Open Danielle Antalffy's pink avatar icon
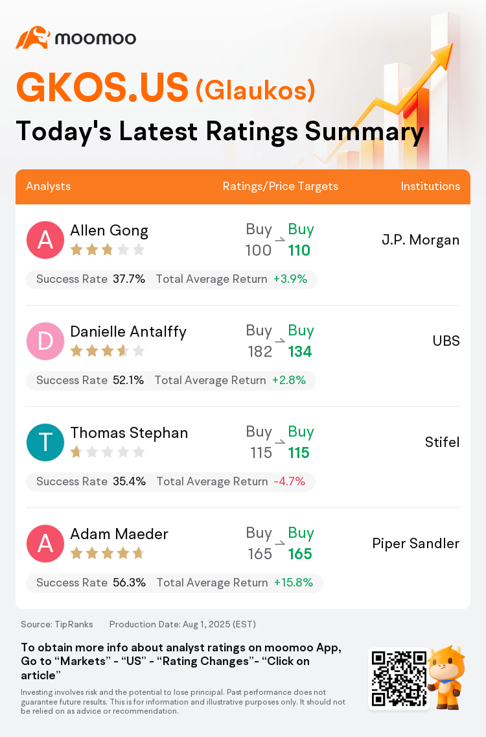486x737 pixels. click(45, 341)
